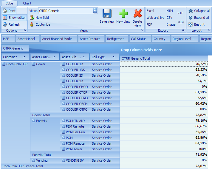Image resolution: width=212 pixels, height=170 pixels.
Task: Click the Region Level 1 filter field
Action: [x=185, y=39]
